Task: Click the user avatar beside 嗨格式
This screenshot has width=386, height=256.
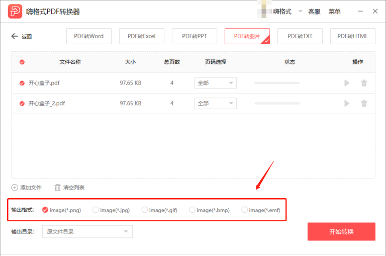Action: 264,12
